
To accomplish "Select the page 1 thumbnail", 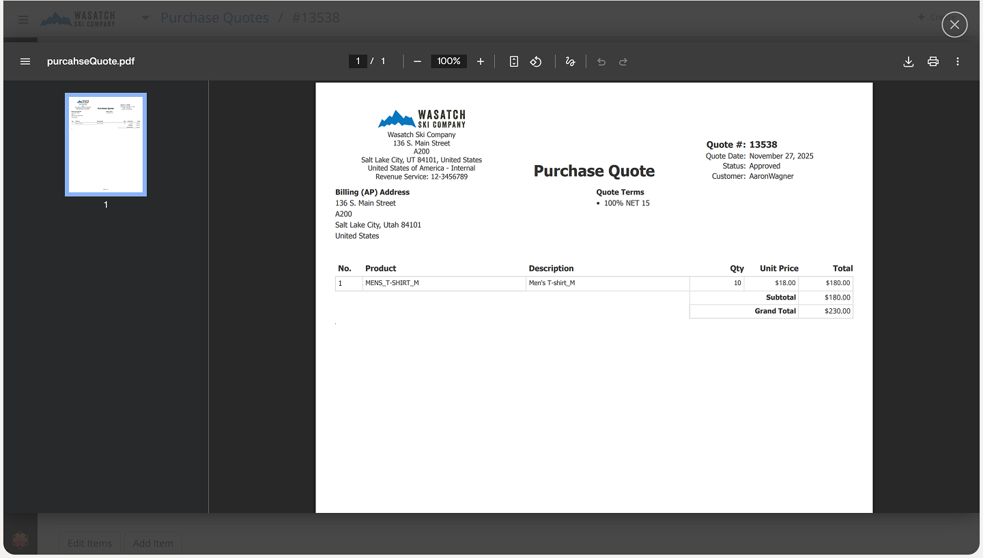I will coord(106,145).
